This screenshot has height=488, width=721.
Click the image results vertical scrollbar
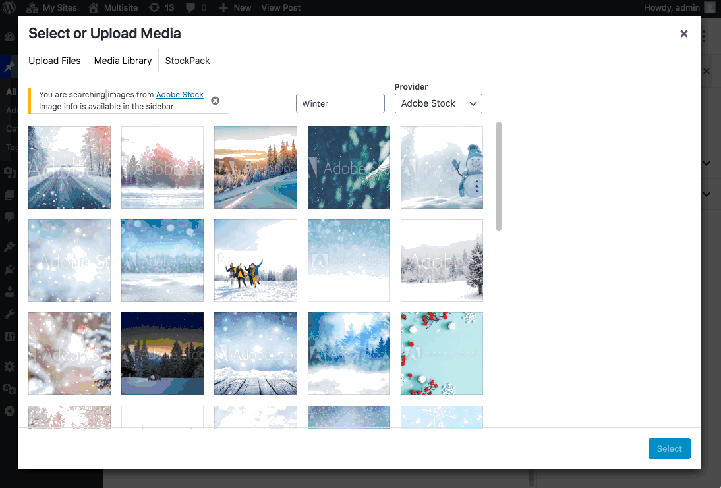coord(499,176)
